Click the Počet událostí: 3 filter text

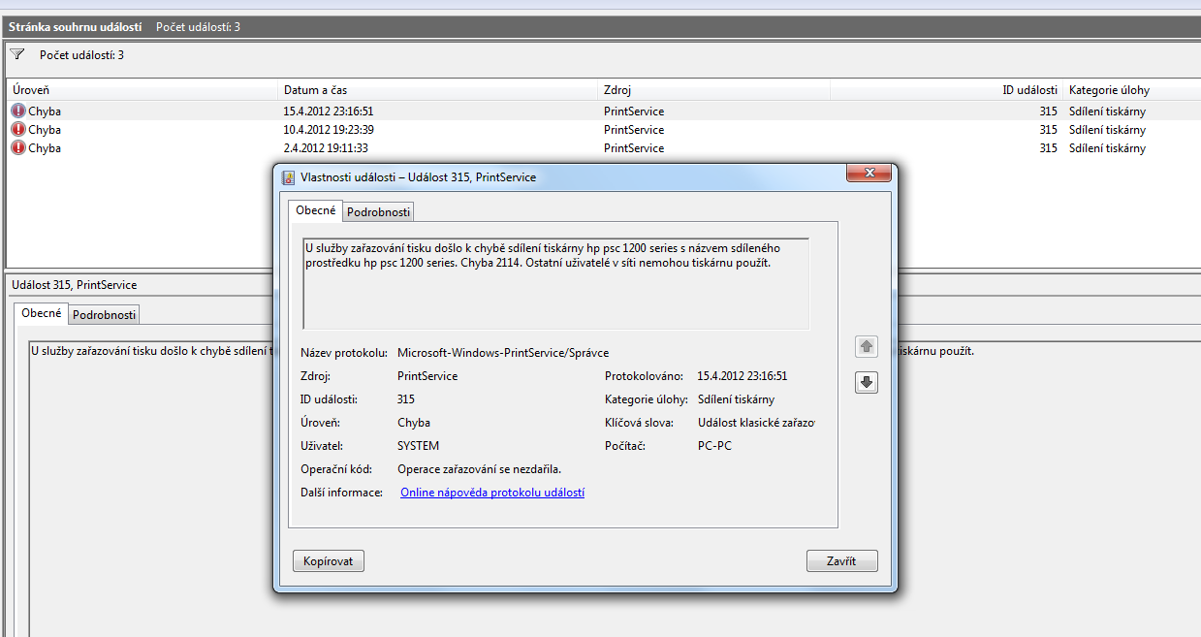tap(81, 55)
